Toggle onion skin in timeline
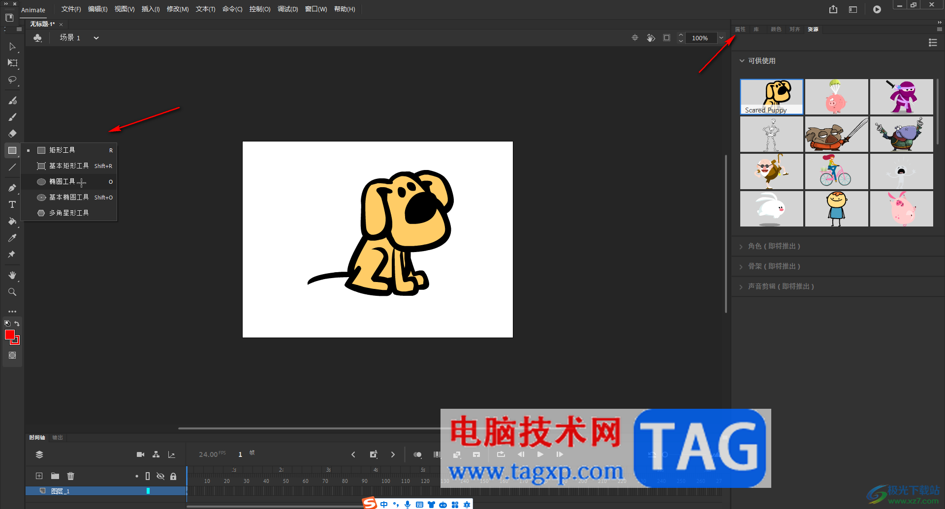 (x=417, y=454)
